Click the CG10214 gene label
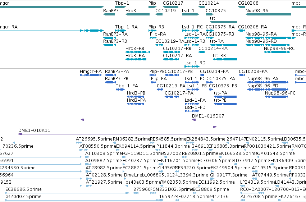Image resolution: width=306 pixels, height=202 pixels. 209,3
